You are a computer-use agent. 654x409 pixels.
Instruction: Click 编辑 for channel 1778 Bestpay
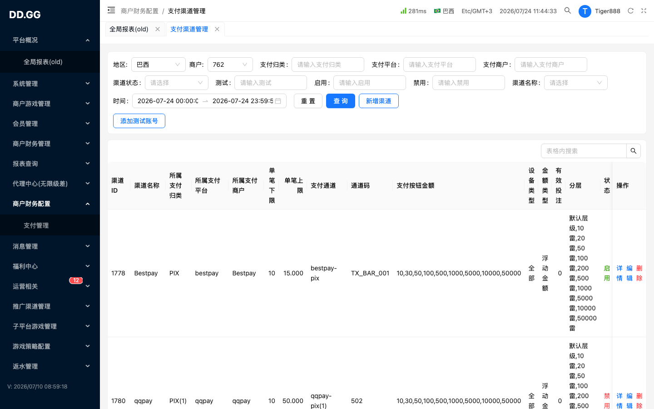coord(629,273)
